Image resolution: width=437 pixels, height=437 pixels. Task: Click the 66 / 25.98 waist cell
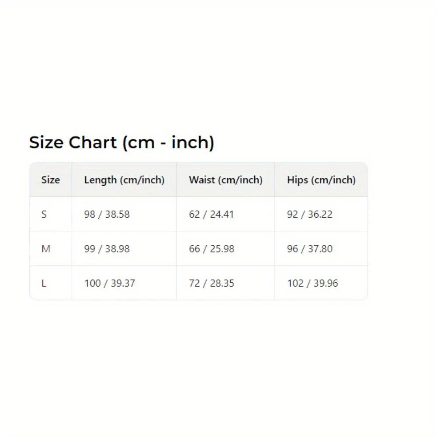212,249
